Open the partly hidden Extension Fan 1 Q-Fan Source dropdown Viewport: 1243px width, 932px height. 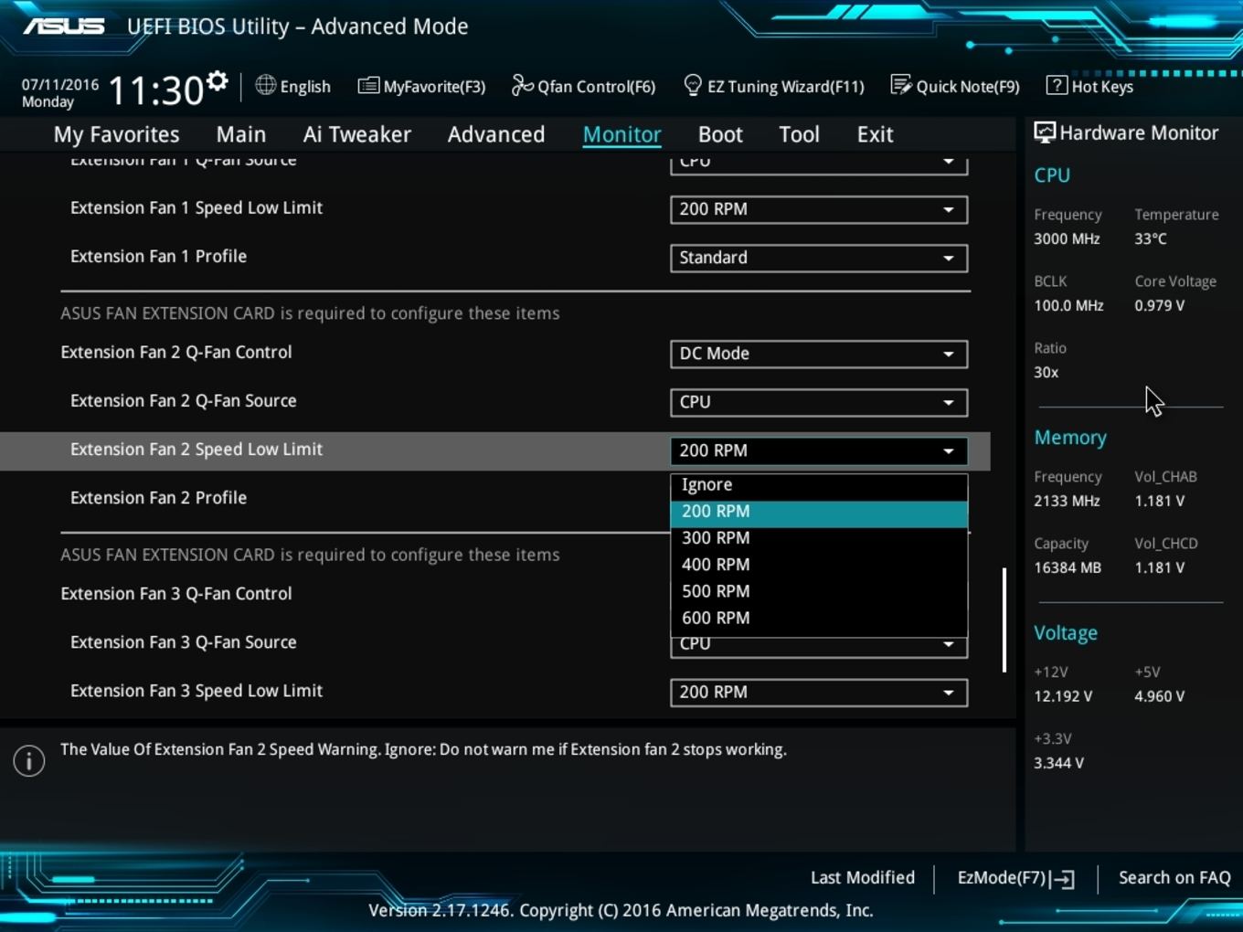819,165
